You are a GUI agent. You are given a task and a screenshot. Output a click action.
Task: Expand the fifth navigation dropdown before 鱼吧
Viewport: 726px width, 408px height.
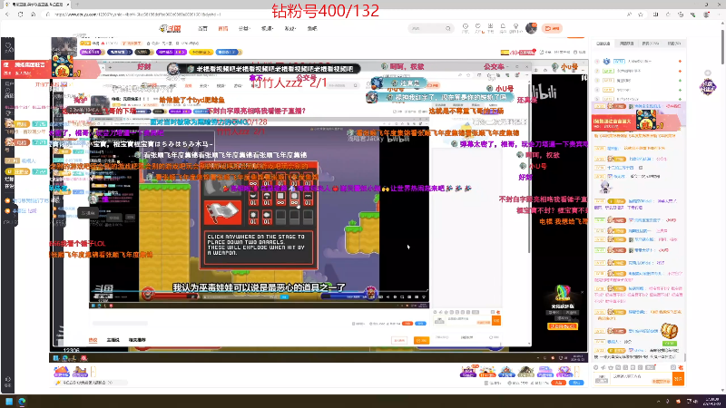pos(289,29)
